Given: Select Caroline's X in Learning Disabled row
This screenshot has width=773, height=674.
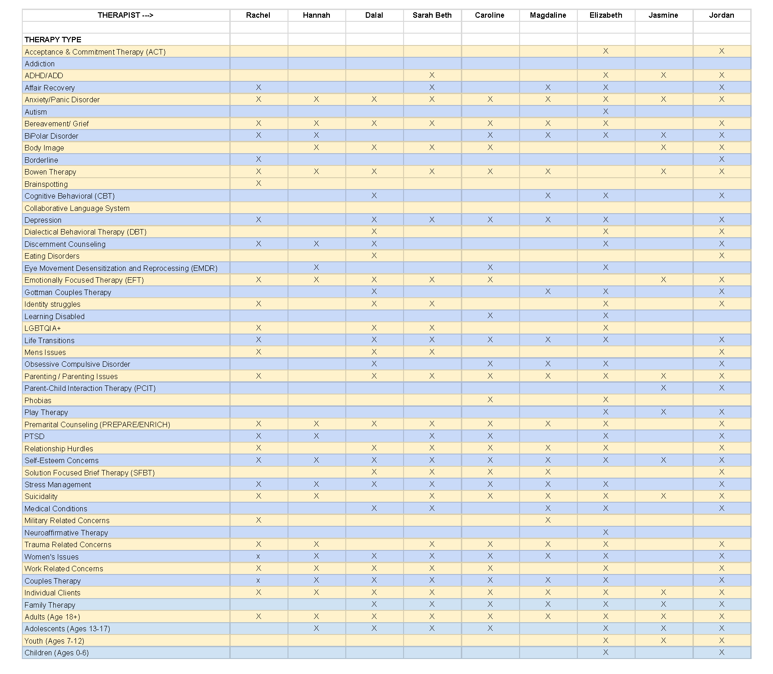Looking at the screenshot, I should (x=490, y=316).
